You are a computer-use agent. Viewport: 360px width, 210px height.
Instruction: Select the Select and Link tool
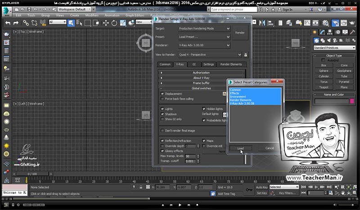(26, 23)
